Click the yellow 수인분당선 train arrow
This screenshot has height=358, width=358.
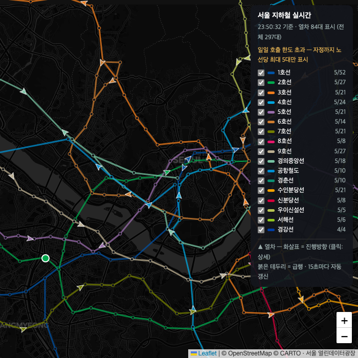301,299
